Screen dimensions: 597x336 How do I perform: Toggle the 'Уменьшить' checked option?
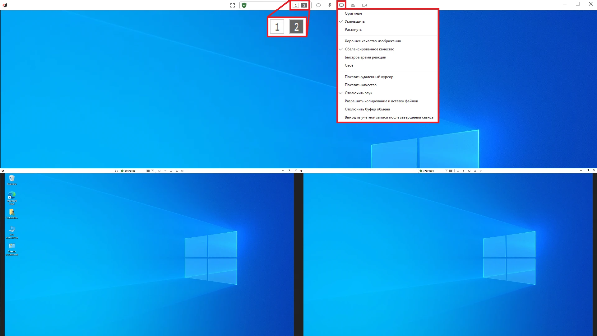coord(354,21)
